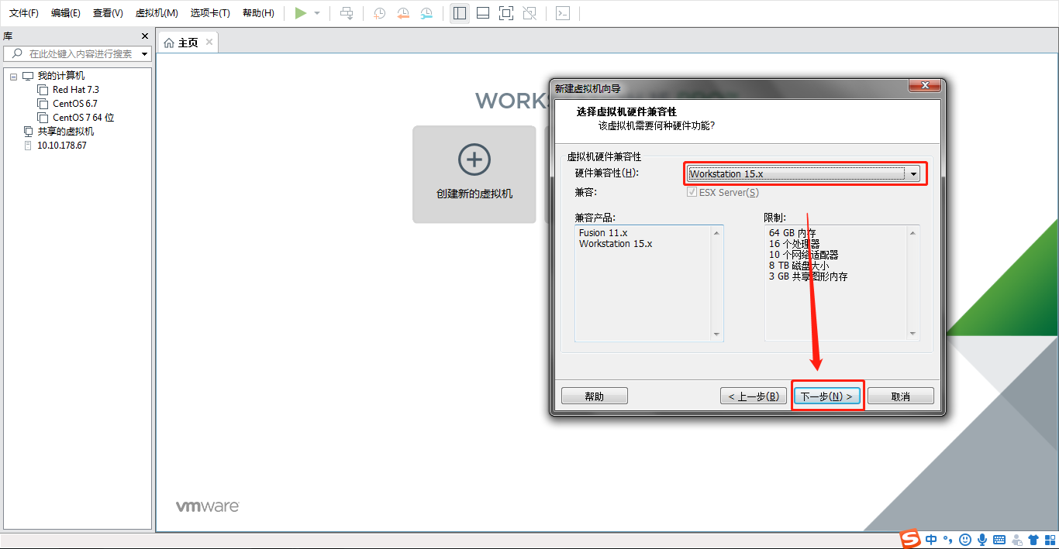This screenshot has width=1059, height=549.
Task: Open the Sogou soft keyboard icon
Action: 999,540
